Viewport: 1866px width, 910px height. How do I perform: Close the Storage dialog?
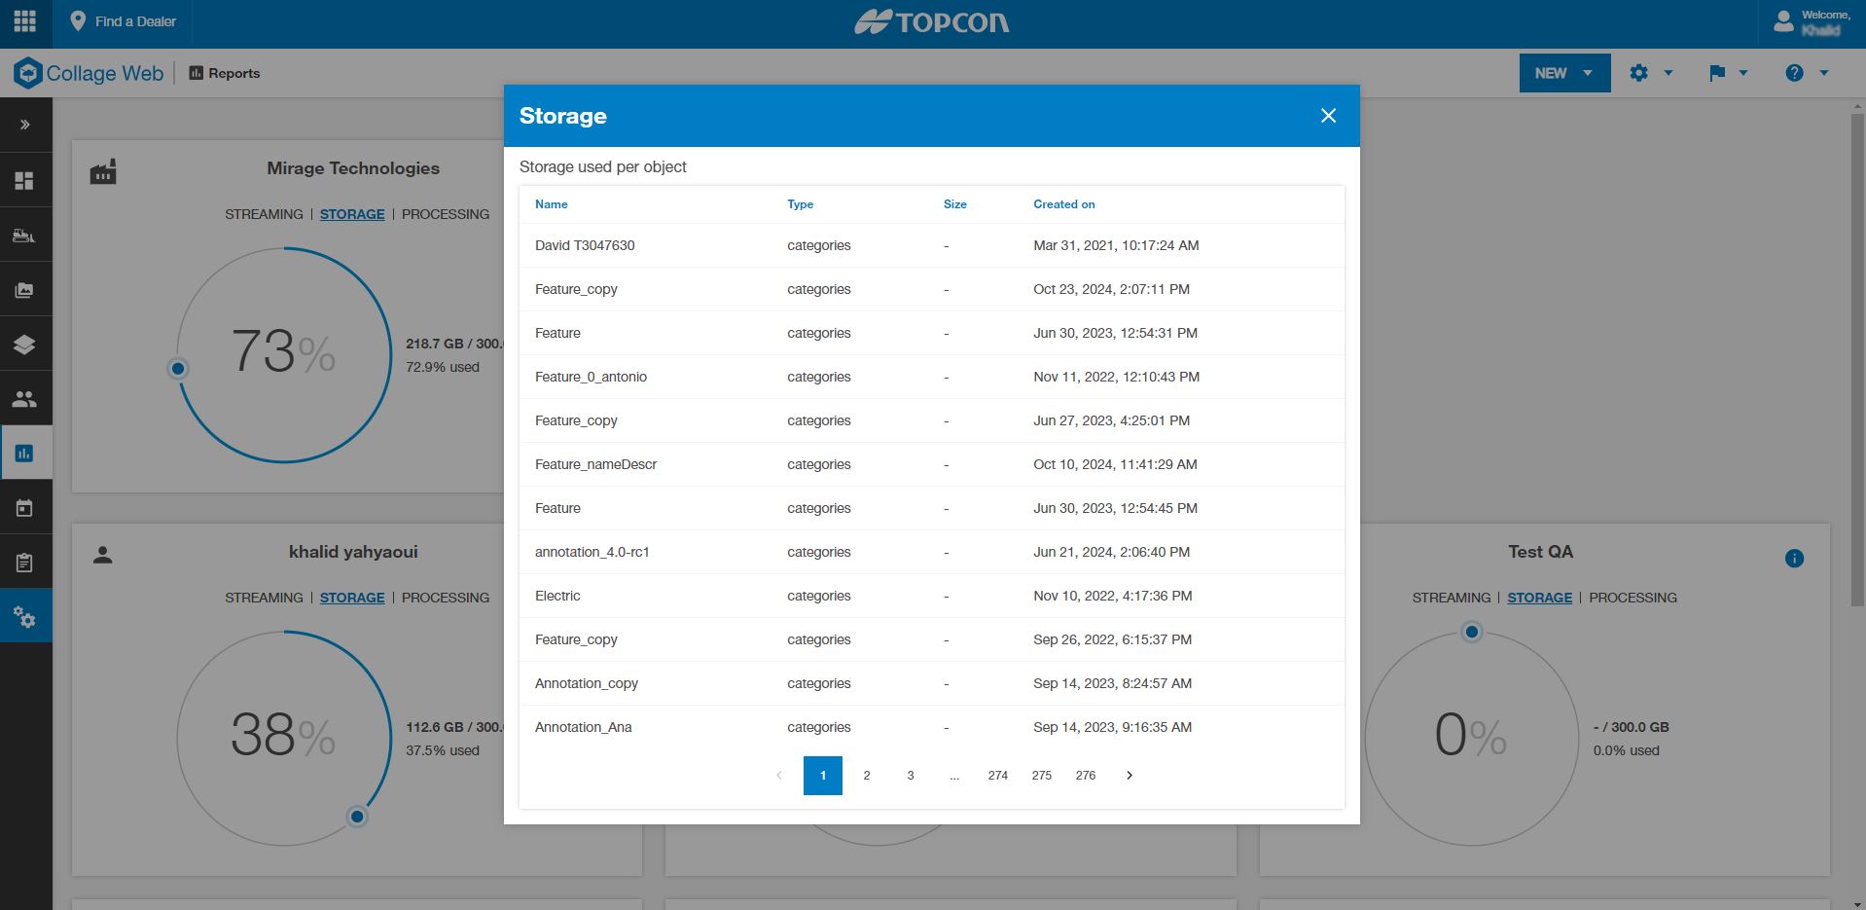pyautogui.click(x=1328, y=116)
